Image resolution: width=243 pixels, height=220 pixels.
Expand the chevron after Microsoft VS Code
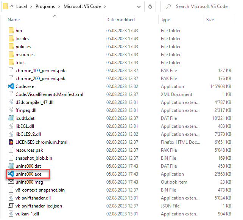104,6
